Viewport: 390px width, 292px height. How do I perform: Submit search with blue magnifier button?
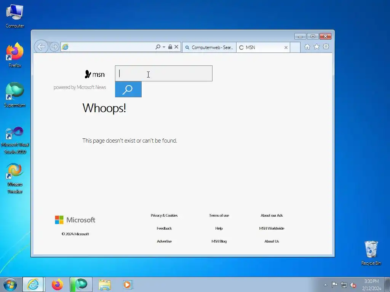128,89
